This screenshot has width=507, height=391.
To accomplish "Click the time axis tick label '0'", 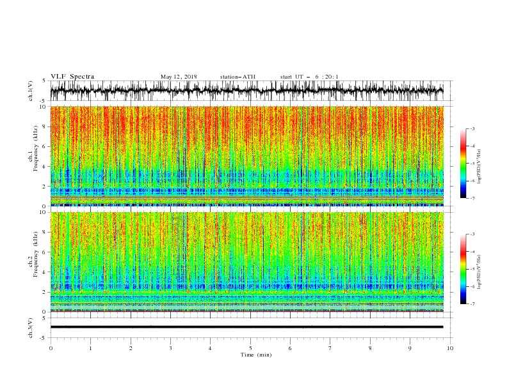I will click(51, 348).
